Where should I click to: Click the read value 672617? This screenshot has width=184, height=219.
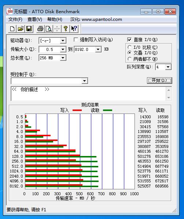(162, 181)
